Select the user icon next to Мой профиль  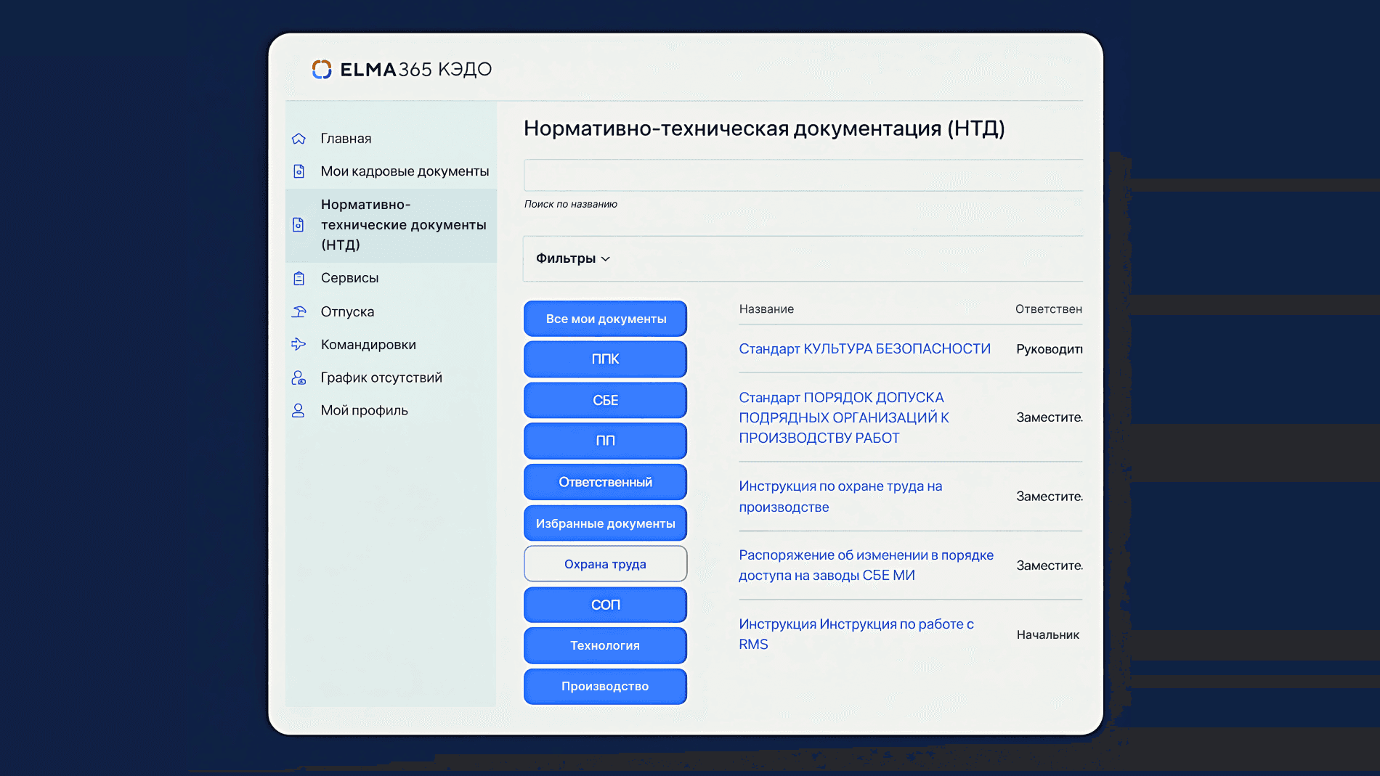point(299,410)
